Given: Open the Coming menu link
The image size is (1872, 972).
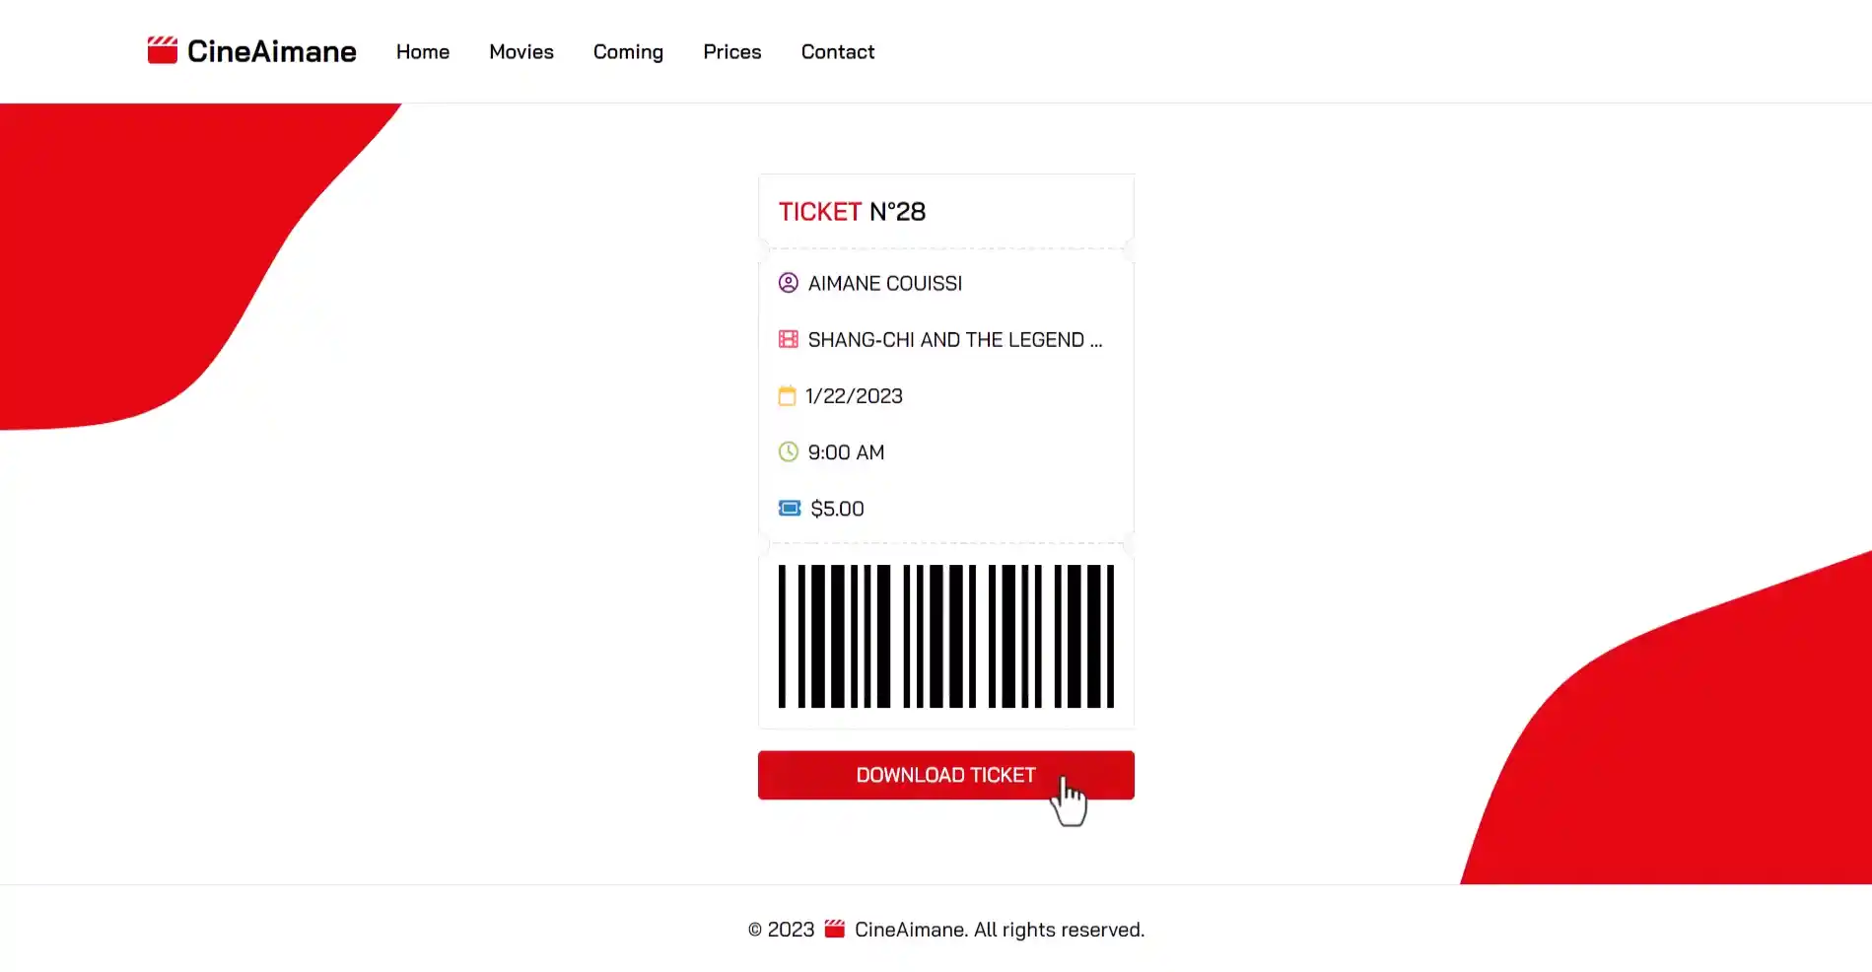Looking at the screenshot, I should coord(628,51).
